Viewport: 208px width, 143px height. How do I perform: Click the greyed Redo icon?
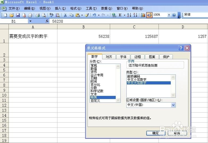(103, 15)
